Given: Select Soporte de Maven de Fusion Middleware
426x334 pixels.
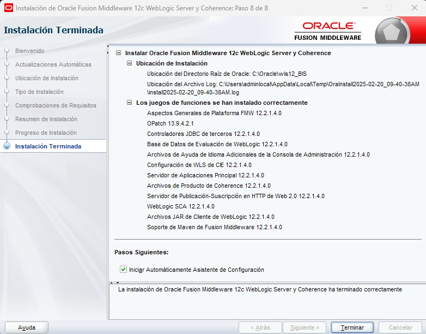Looking at the screenshot, I should pos(214,226).
